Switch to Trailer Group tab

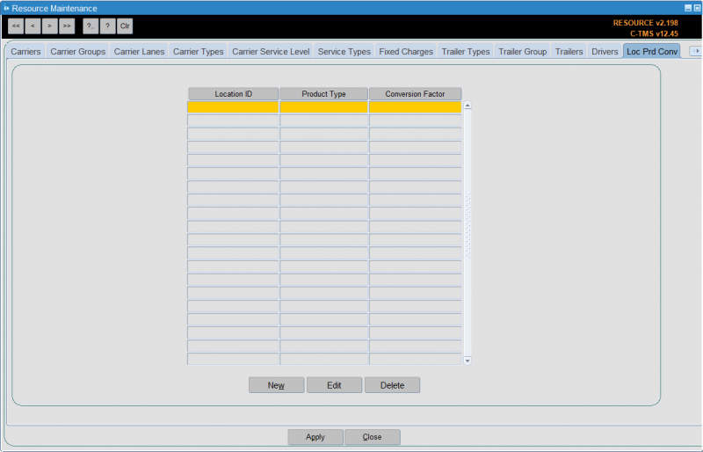coord(522,51)
